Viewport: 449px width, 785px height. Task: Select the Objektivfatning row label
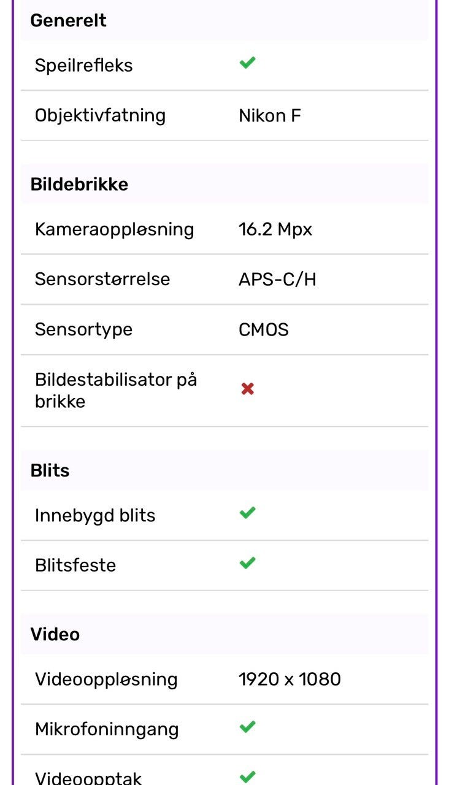pyautogui.click(x=100, y=115)
